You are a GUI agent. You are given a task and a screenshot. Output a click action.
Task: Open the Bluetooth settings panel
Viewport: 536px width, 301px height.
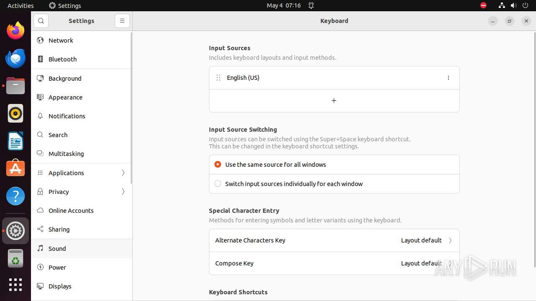pyautogui.click(x=82, y=59)
